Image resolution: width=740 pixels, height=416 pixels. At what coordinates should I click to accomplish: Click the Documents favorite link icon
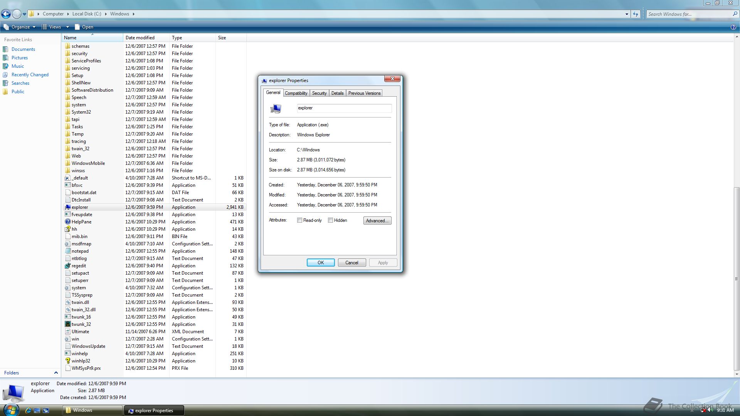5,49
